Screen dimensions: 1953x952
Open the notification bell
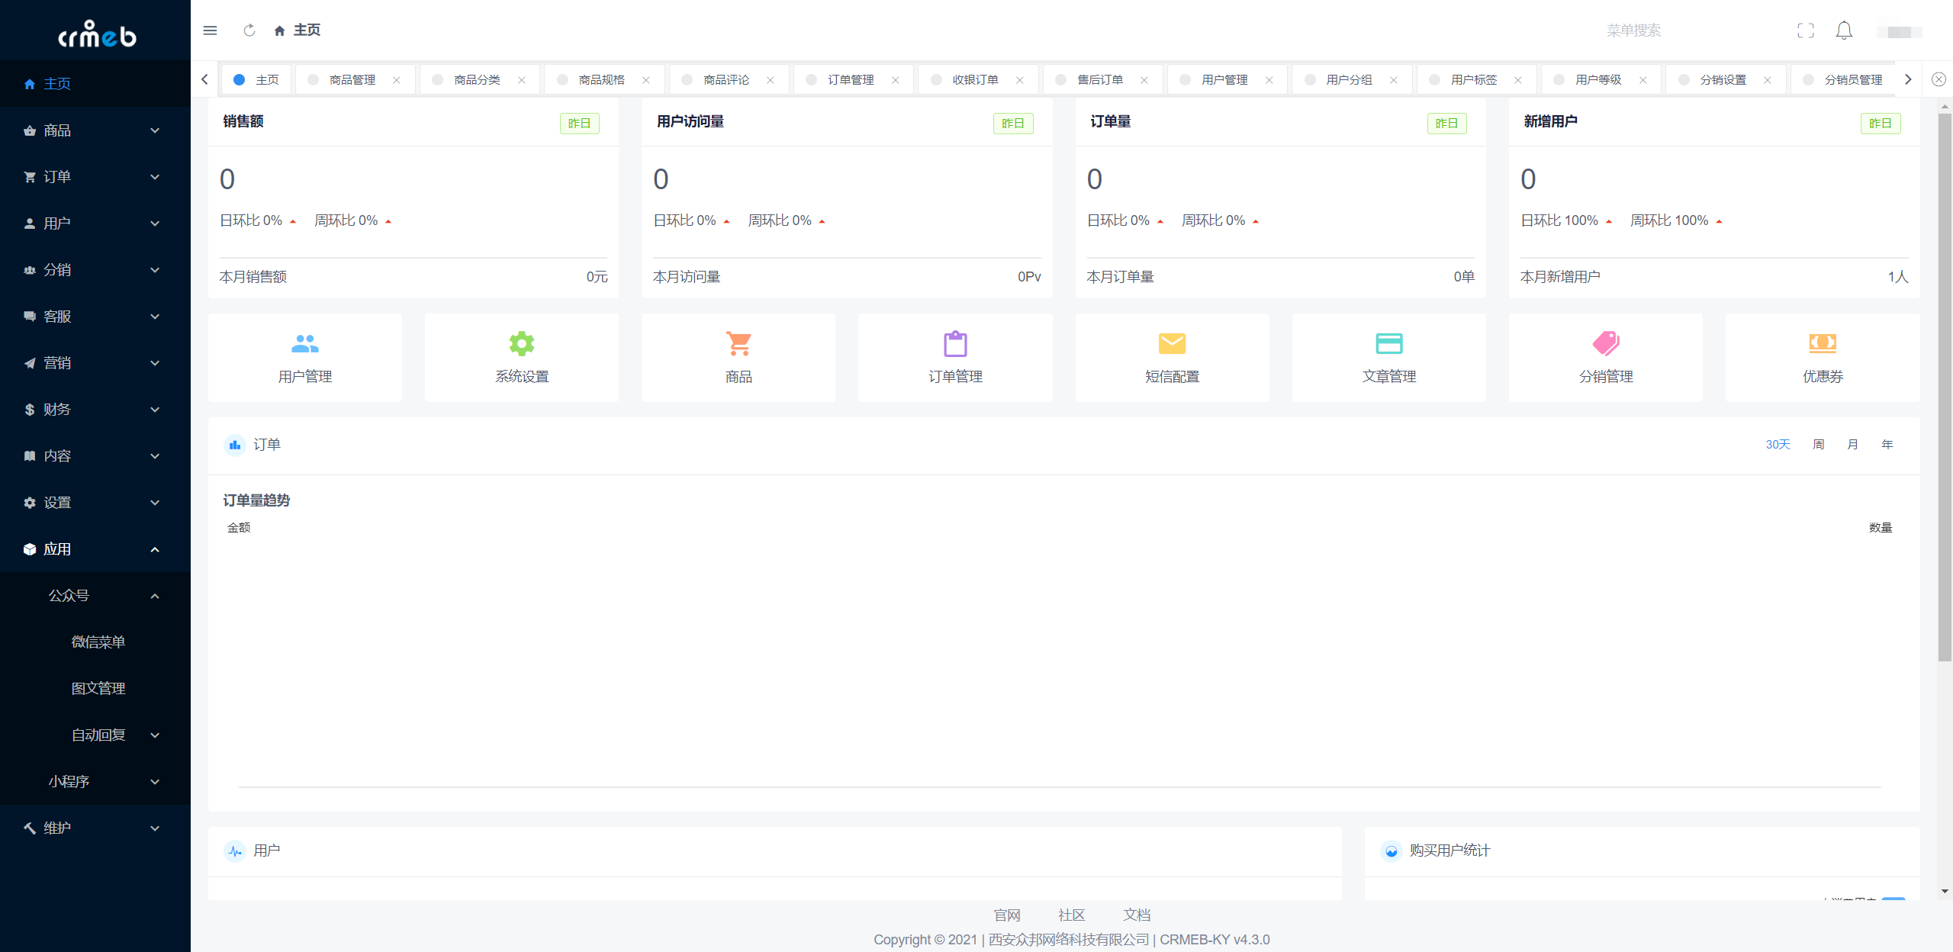1844,31
